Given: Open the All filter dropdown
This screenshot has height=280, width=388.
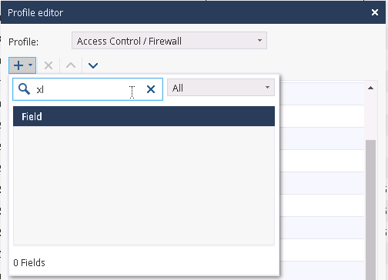Looking at the screenshot, I should coord(221,88).
